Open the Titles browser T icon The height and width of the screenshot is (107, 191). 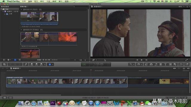(165, 64)
